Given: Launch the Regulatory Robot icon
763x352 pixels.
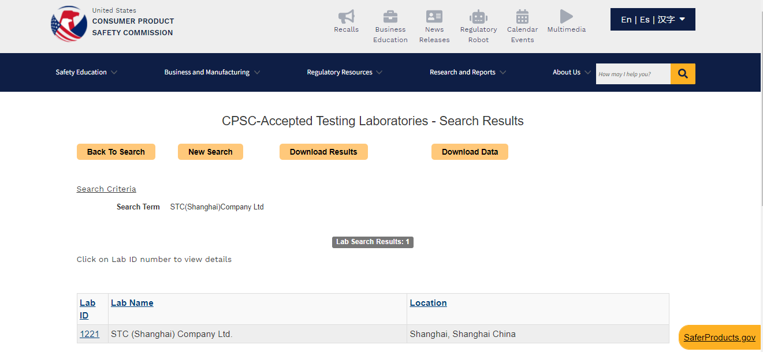Looking at the screenshot, I should pos(478,16).
